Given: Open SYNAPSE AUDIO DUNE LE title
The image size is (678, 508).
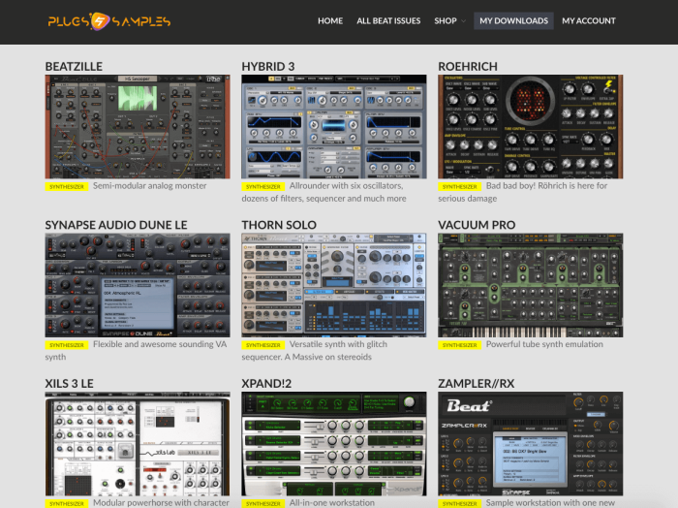Looking at the screenshot, I should (x=116, y=225).
